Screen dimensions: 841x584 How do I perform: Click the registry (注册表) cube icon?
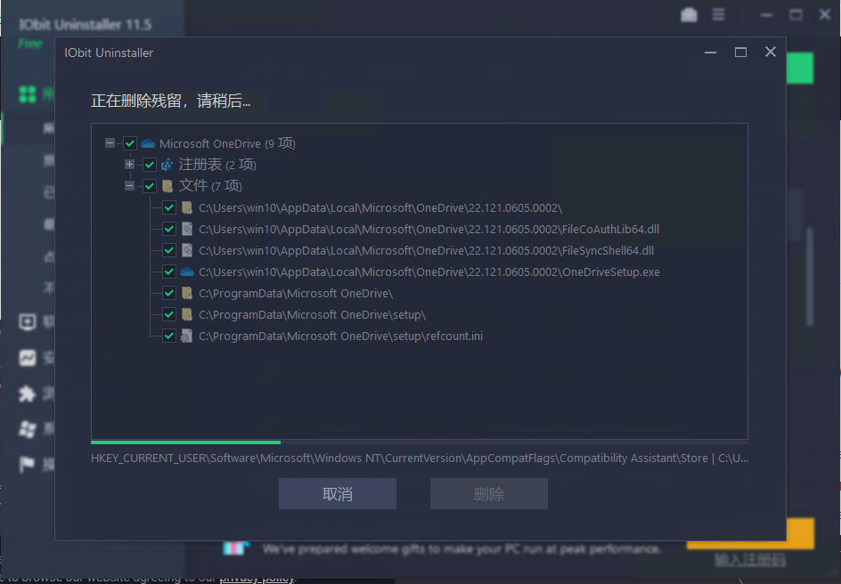pos(167,165)
